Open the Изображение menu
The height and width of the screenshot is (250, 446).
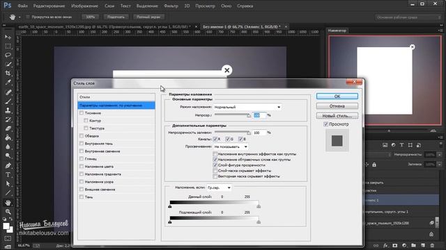point(84,6)
